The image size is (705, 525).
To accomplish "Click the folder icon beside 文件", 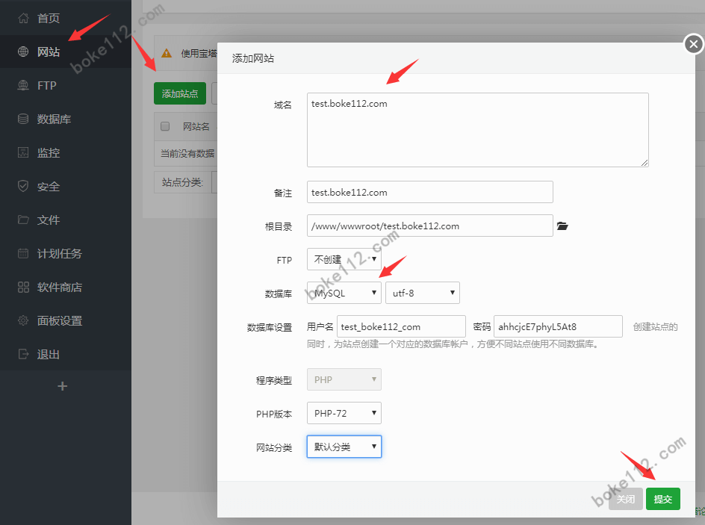I will pyautogui.click(x=23, y=220).
